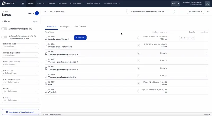
Task: Toggle Listar solo tareas para hoy
Action: click(4, 29)
